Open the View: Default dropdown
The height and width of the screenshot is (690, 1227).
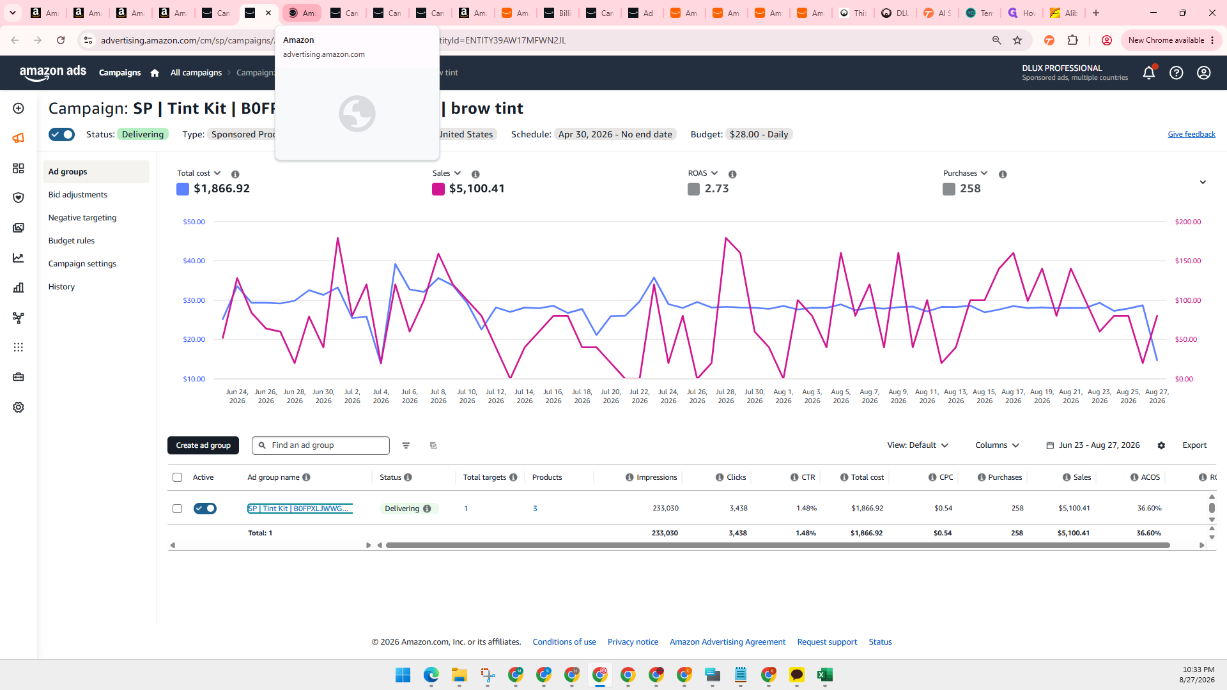[x=918, y=446]
